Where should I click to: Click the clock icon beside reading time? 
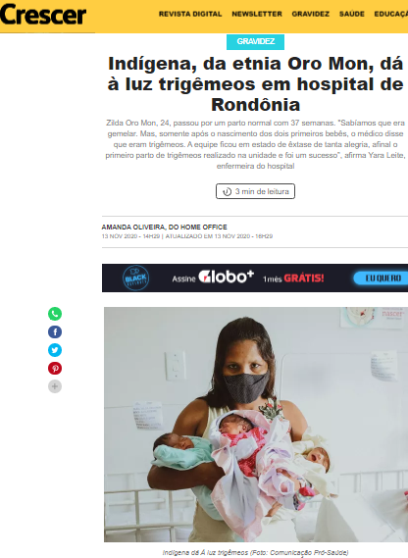(x=227, y=192)
